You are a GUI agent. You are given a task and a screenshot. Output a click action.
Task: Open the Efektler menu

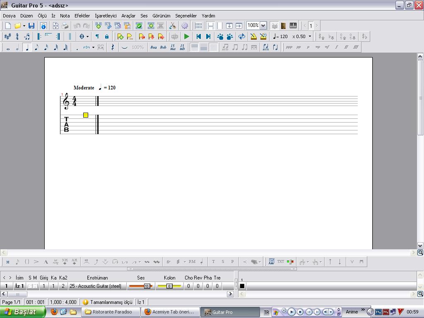[x=82, y=16]
